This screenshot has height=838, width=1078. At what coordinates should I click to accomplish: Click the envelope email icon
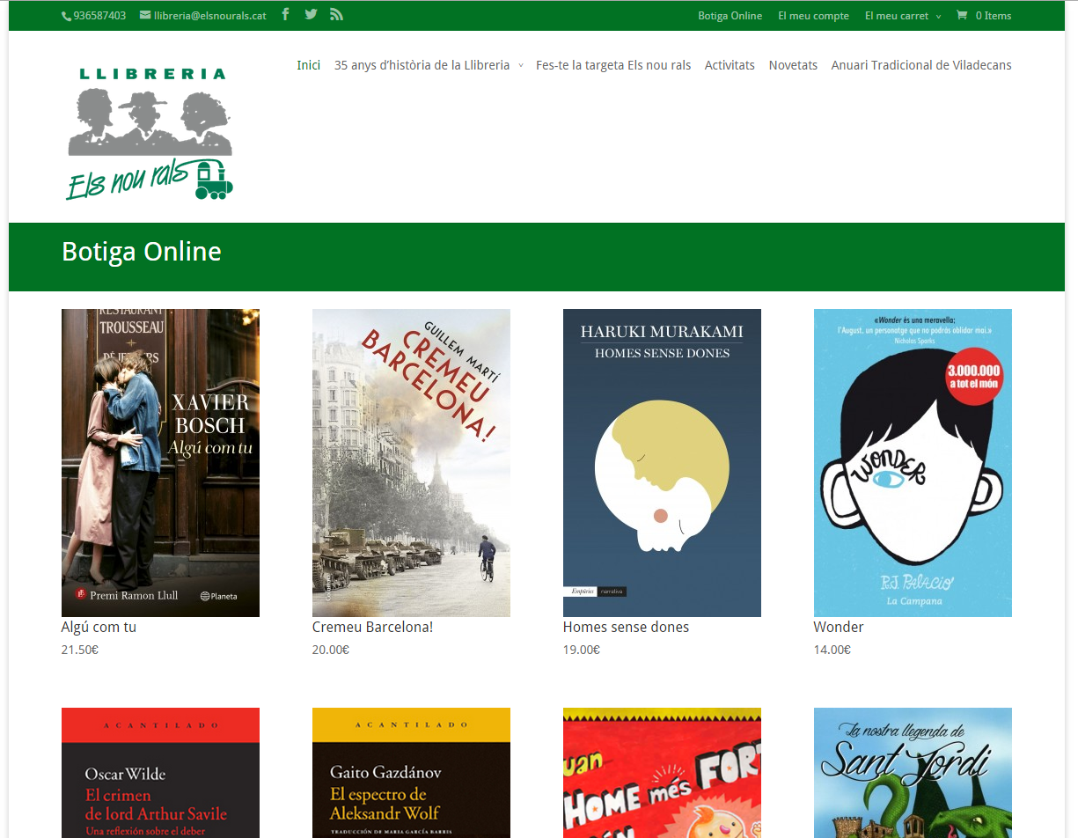pyautogui.click(x=145, y=15)
